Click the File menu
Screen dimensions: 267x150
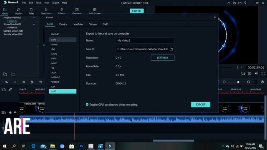pyautogui.click(x=24, y=3)
